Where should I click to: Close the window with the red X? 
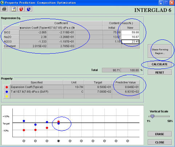point(172,3)
